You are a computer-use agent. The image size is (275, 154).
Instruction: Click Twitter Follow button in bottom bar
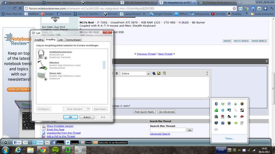point(38,143)
